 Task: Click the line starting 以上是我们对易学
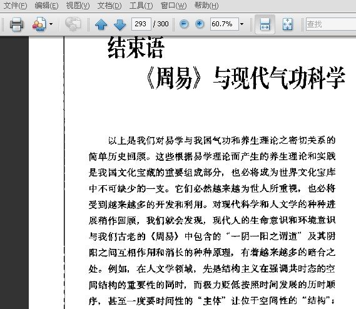coord(222,141)
